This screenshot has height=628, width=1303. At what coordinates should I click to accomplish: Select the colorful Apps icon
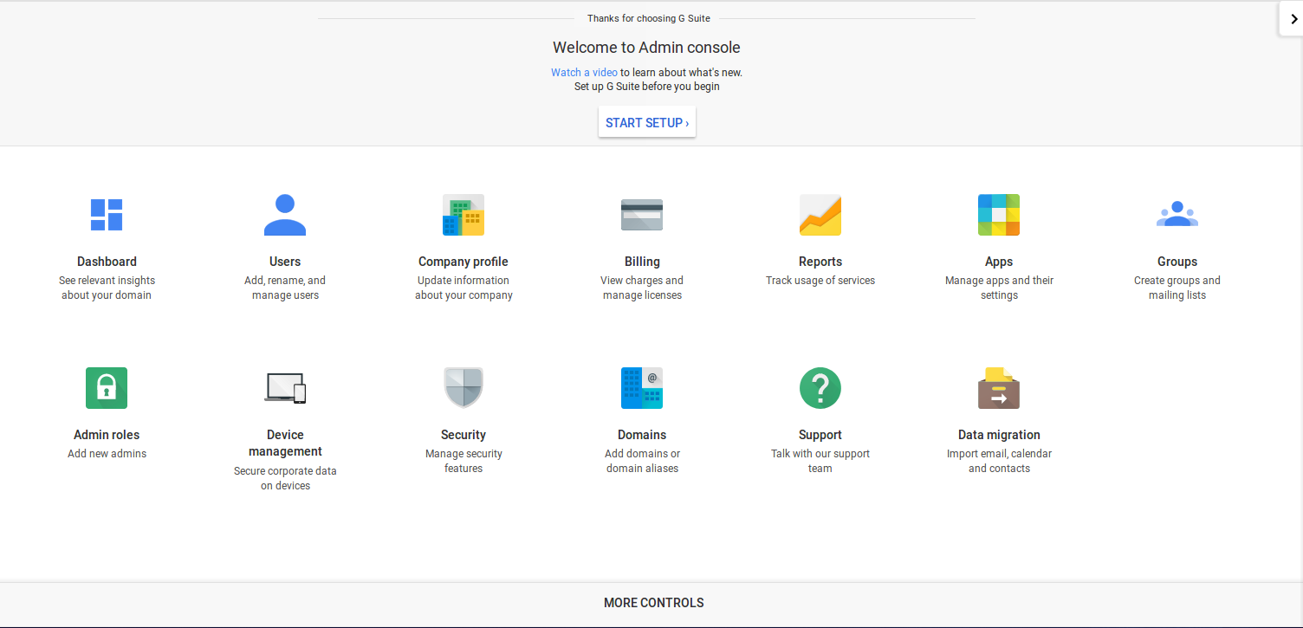tap(999, 215)
